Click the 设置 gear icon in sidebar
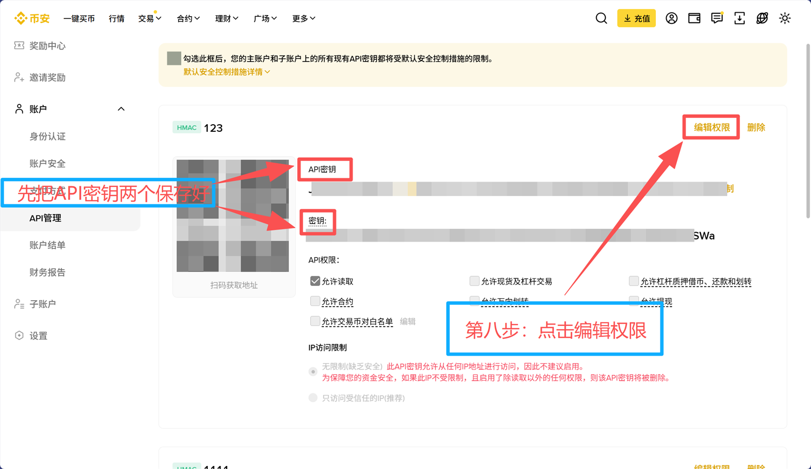811x469 pixels. tap(19, 336)
